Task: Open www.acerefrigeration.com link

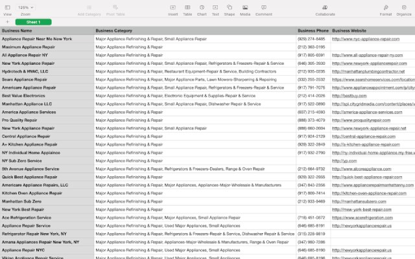Action: [362, 218]
